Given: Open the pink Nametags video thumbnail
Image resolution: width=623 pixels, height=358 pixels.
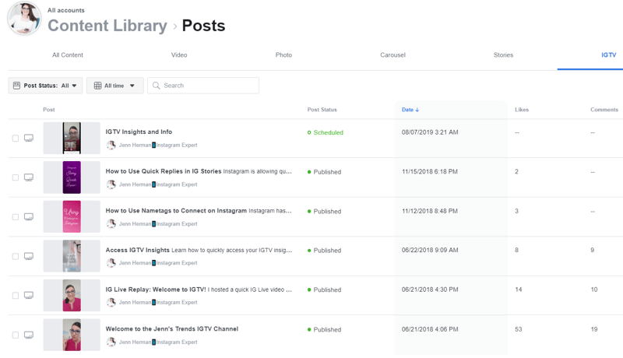Looking at the screenshot, I should coord(72,216).
